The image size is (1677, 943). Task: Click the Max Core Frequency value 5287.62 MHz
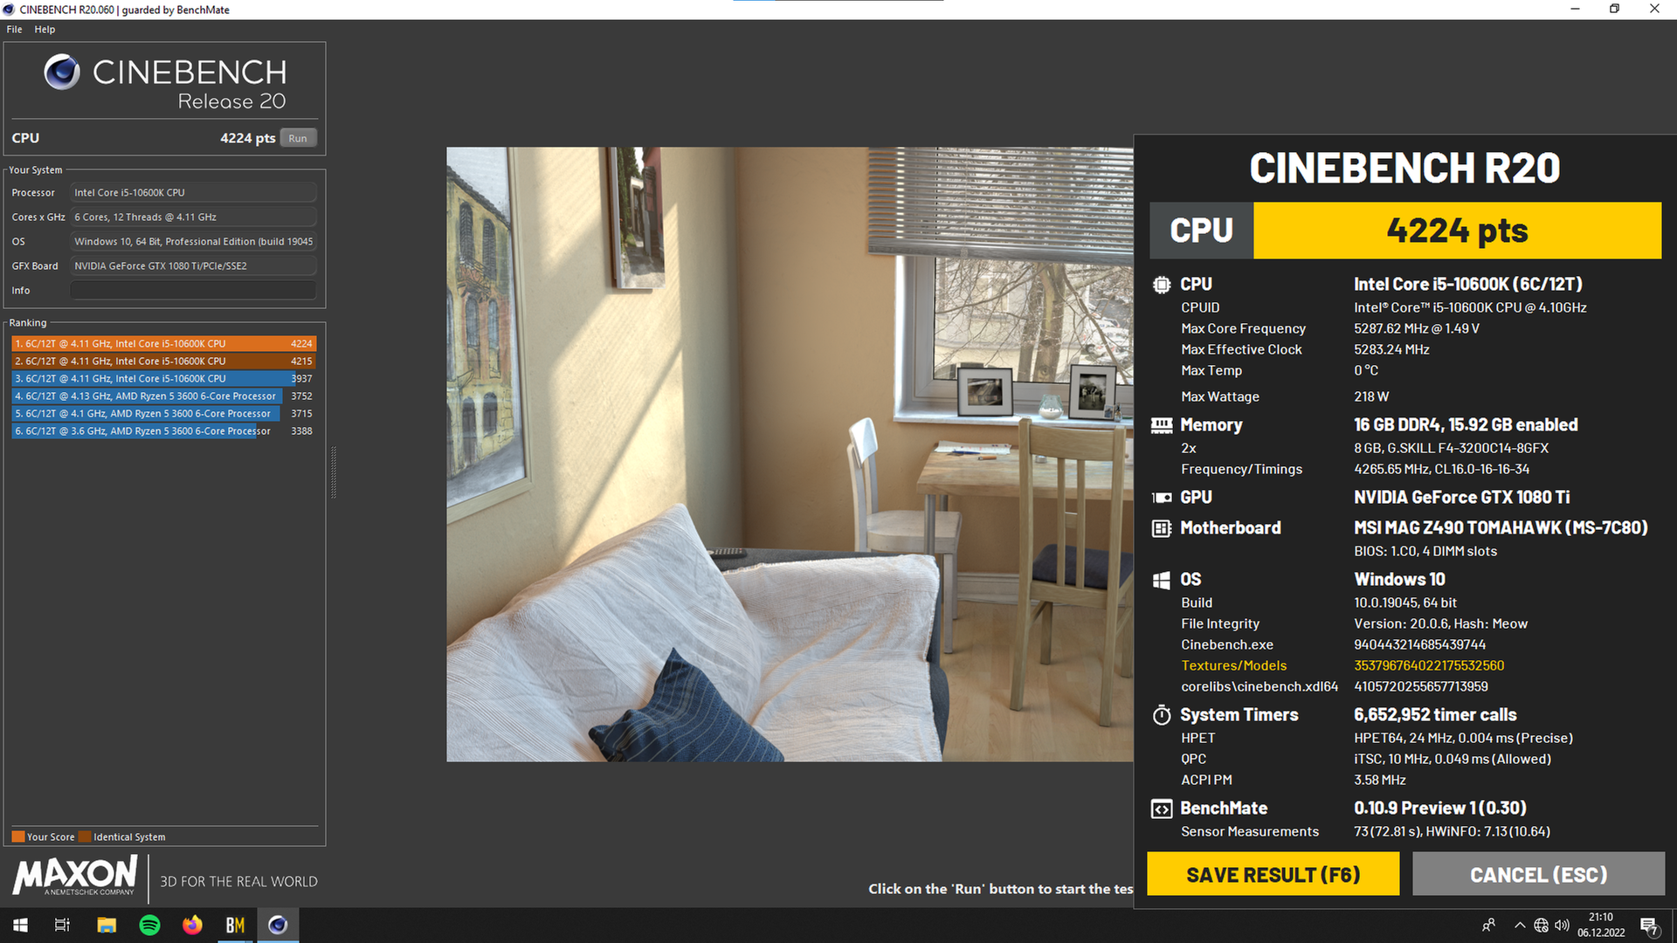(x=1417, y=329)
